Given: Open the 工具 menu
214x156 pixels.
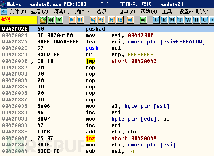Looking at the screenshot, I should [x=167, y=12].
